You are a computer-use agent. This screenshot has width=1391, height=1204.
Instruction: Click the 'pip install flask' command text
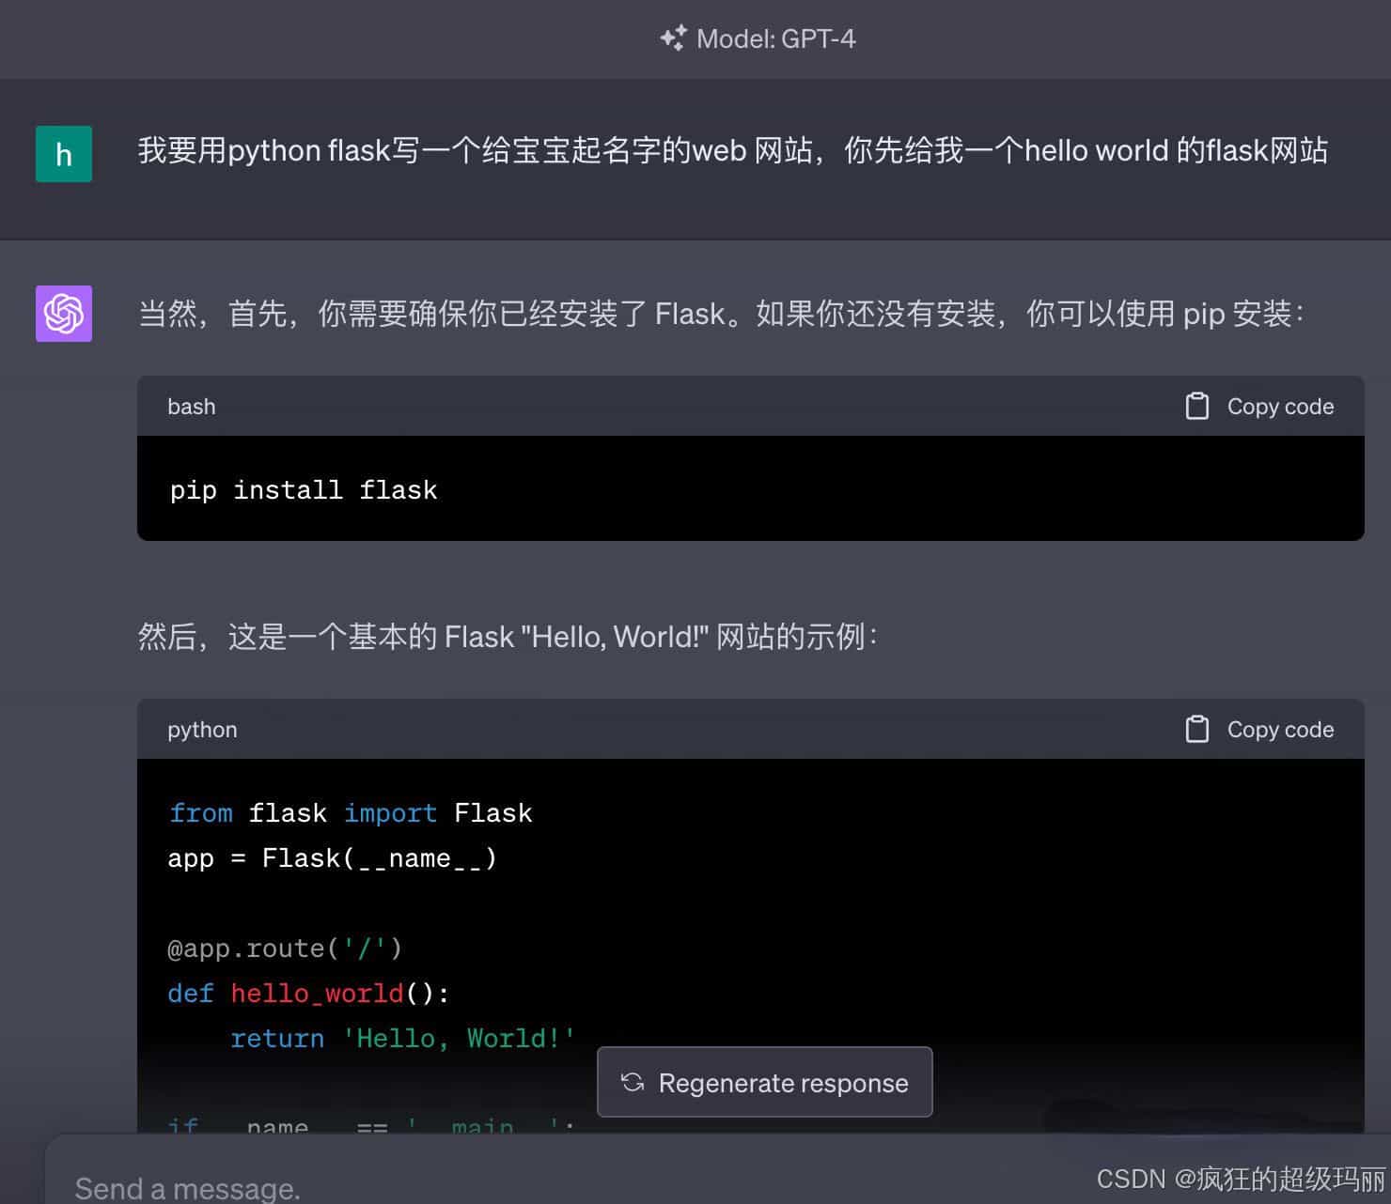(303, 488)
